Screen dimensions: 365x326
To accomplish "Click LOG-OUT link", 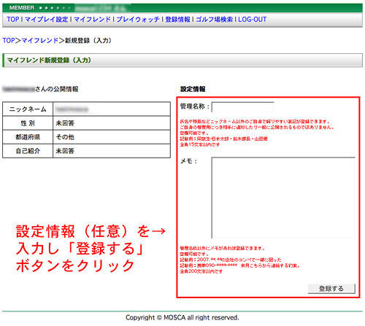I will [252, 20].
